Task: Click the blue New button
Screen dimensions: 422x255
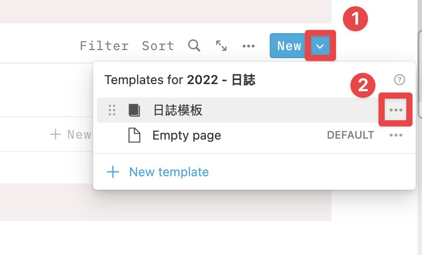Action: pos(288,46)
